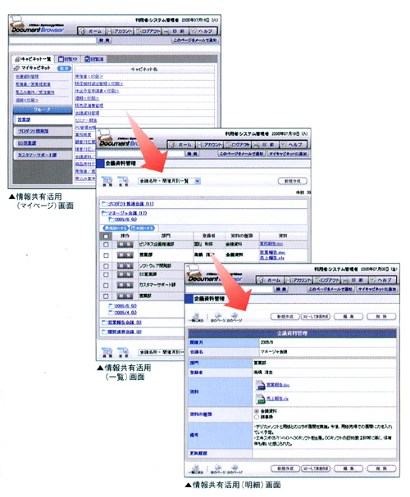Click the collapse-all icon above the meeting list
The width and height of the screenshot is (410, 497).
[x=123, y=181]
